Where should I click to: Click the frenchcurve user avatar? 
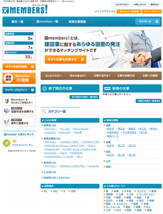click(x=6, y=143)
